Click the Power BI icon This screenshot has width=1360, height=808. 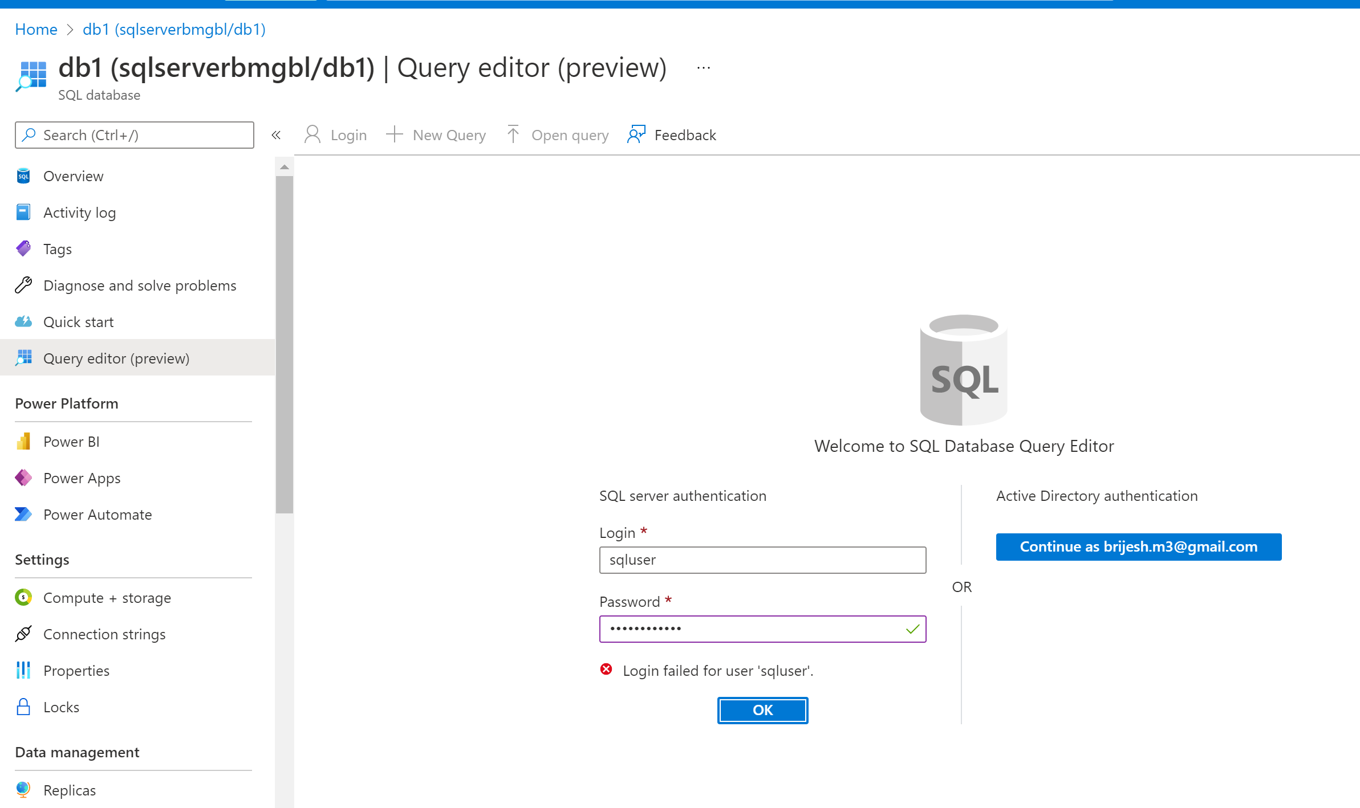[x=23, y=442]
